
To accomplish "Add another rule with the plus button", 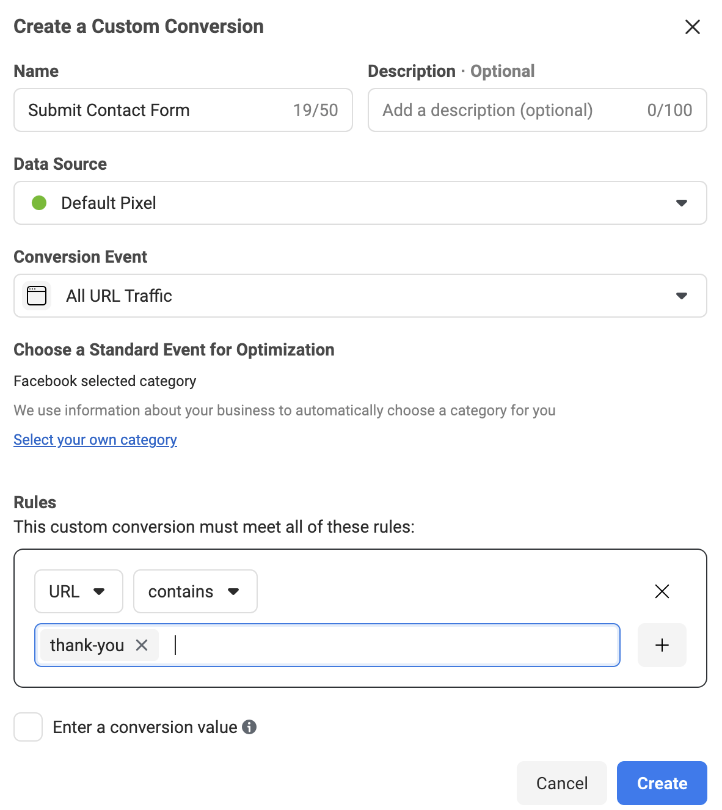I will 662,645.
